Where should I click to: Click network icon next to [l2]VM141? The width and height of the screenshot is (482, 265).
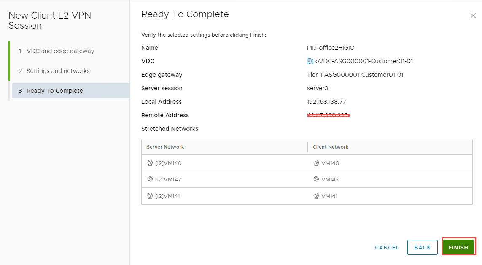point(150,196)
